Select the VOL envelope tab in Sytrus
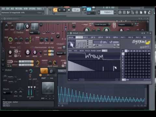This screenshot has width=156, height=117. click(75, 51)
